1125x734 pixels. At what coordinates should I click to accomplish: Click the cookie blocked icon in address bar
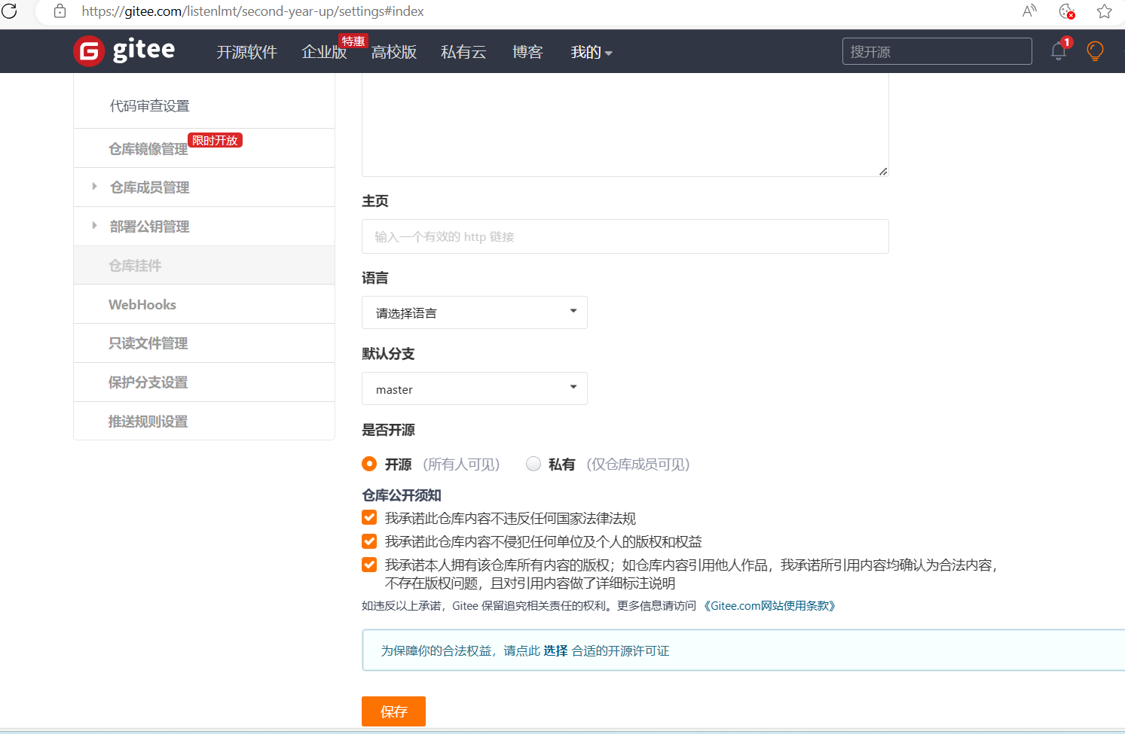[1067, 11]
